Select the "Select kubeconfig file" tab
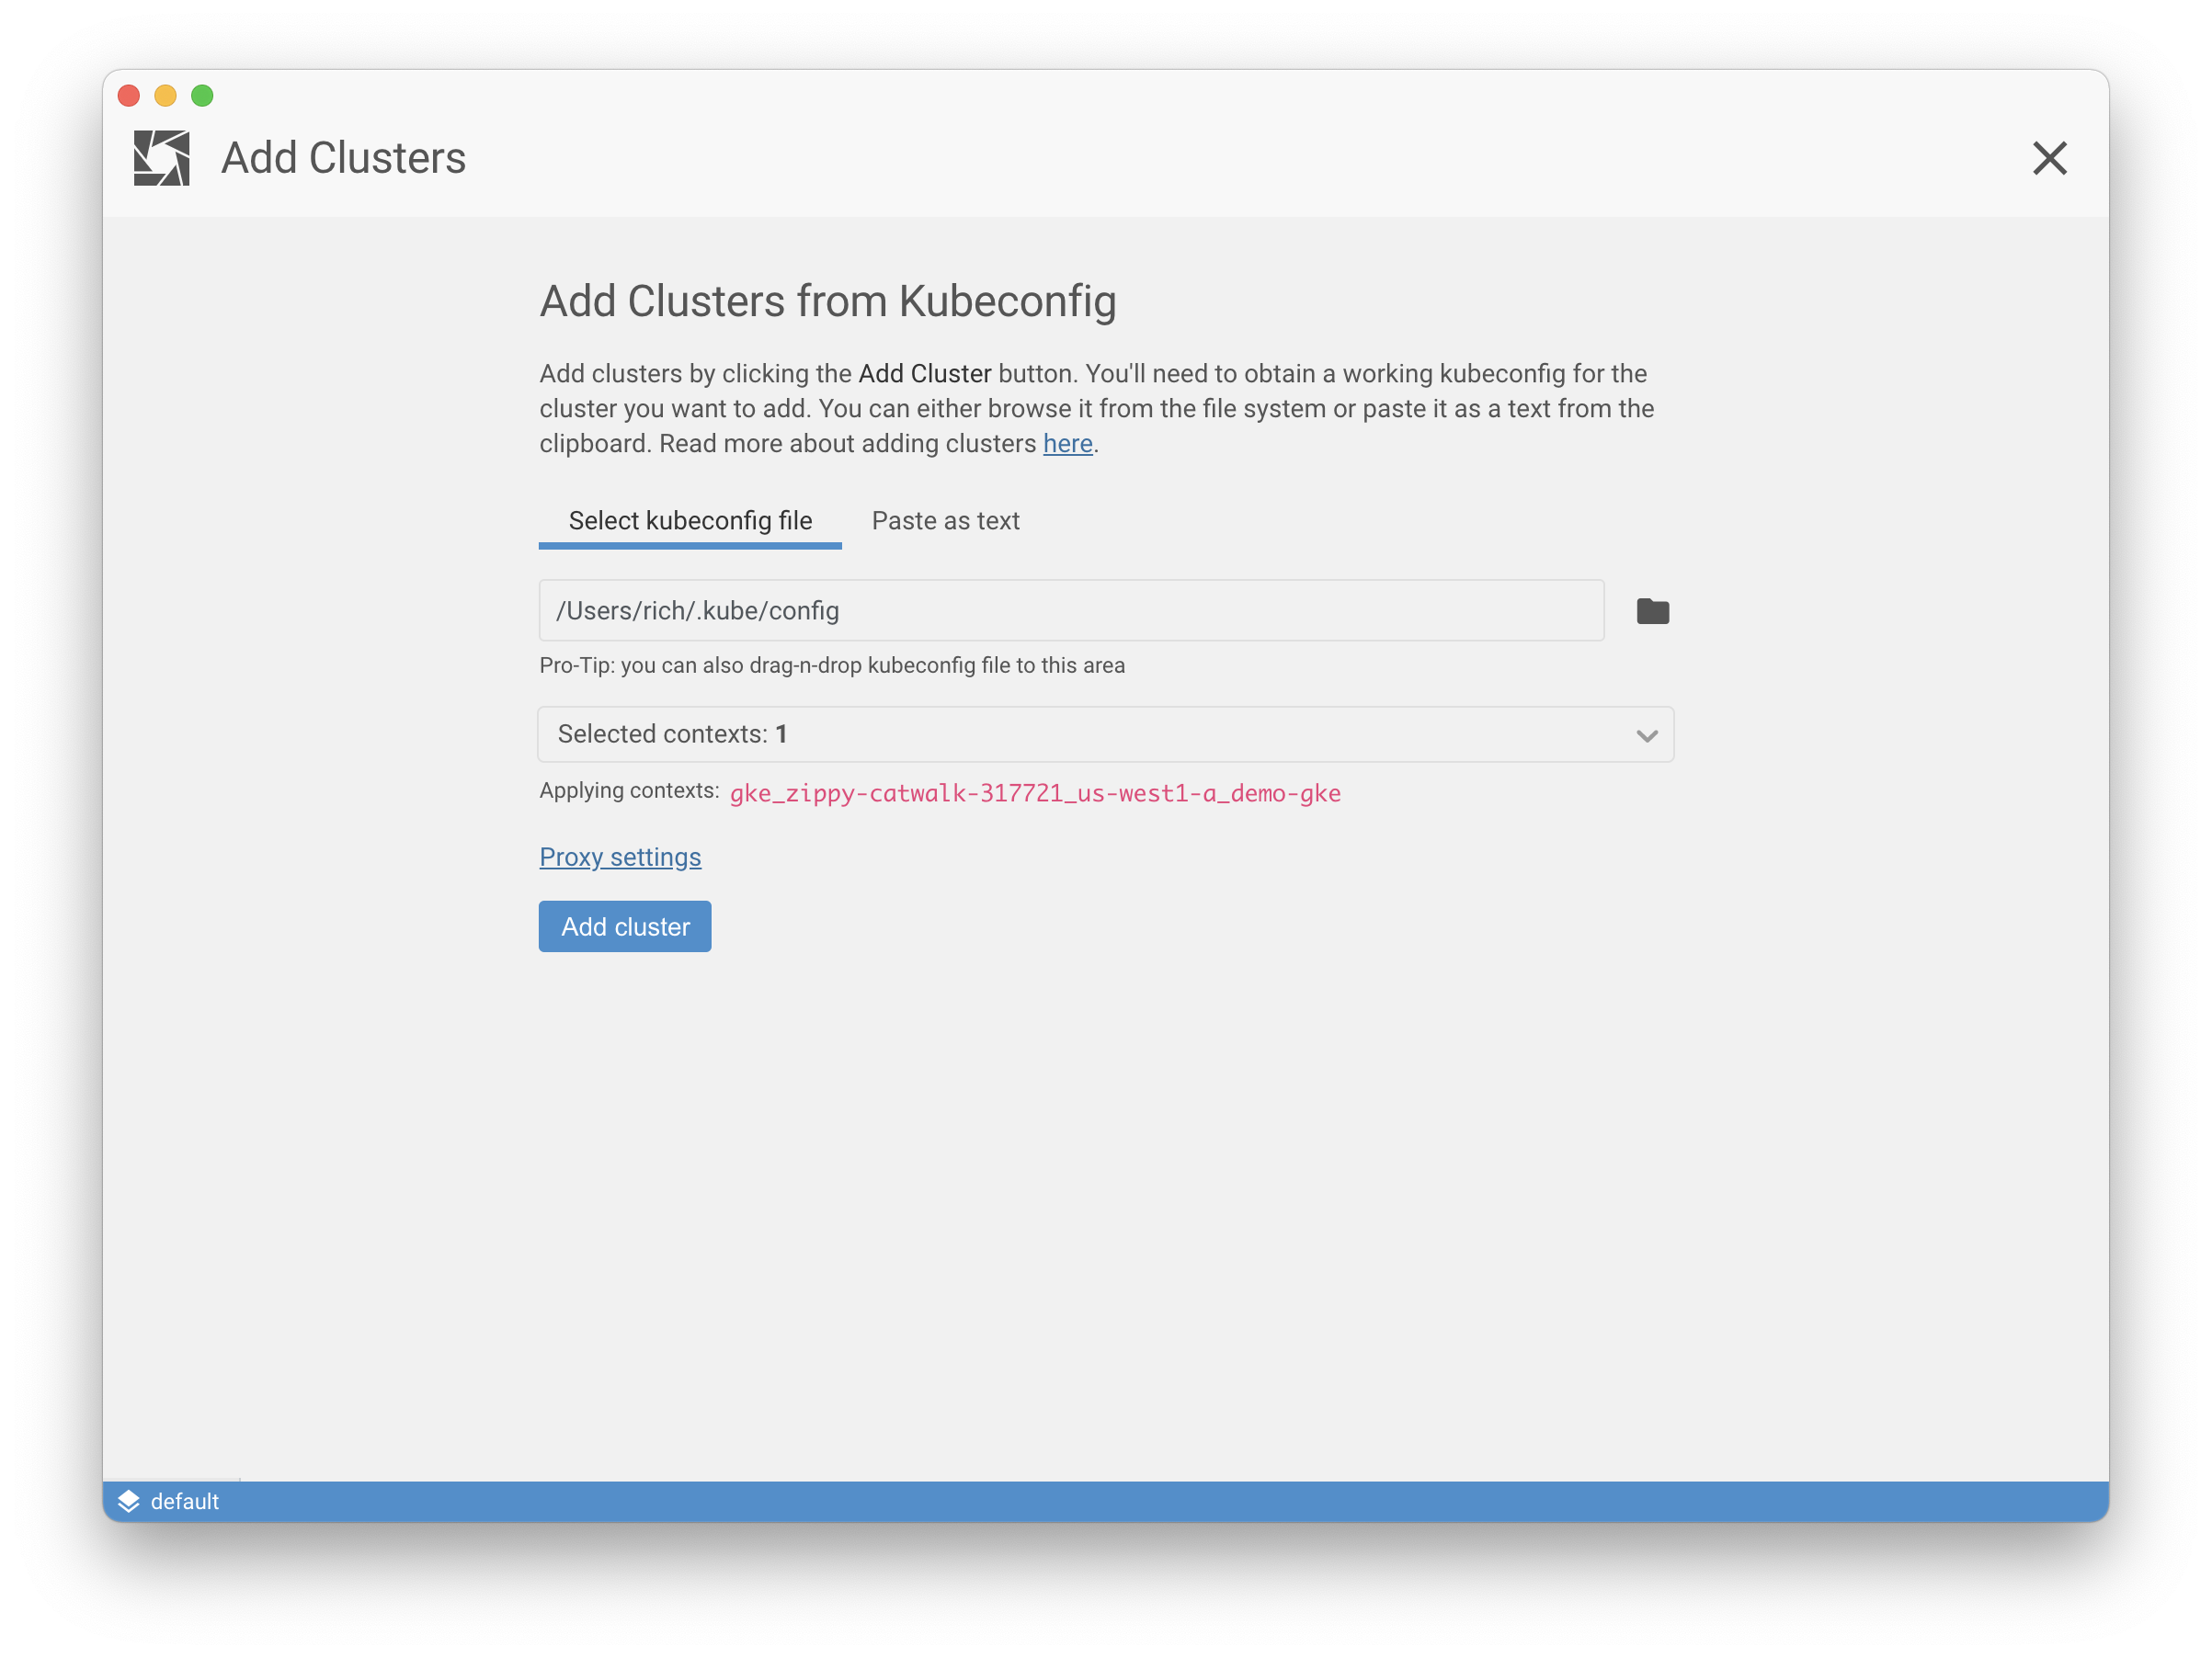Image resolution: width=2212 pixels, height=1658 pixels. [x=690, y=521]
